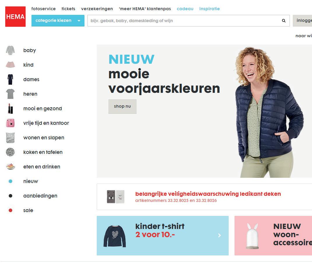Open kinder t-shirt offer arrow
312x263 pixels.
(x=219, y=235)
